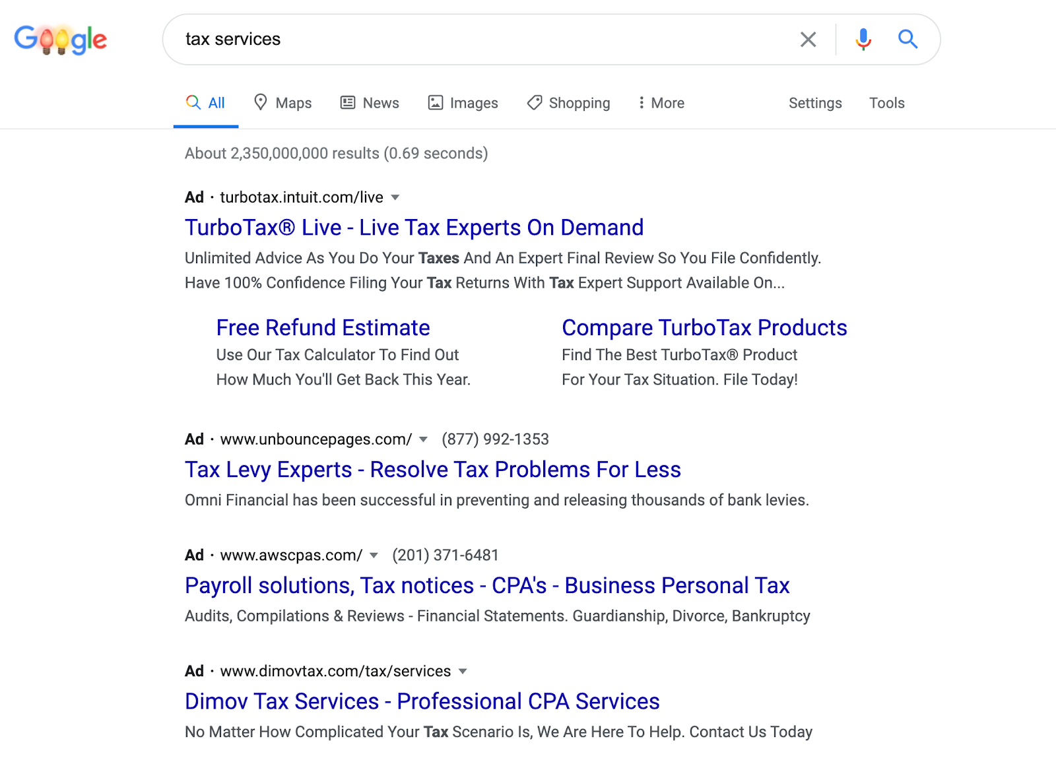1056x762 pixels.
Task: Open TurboTax Live ad headline link
Action: [414, 227]
